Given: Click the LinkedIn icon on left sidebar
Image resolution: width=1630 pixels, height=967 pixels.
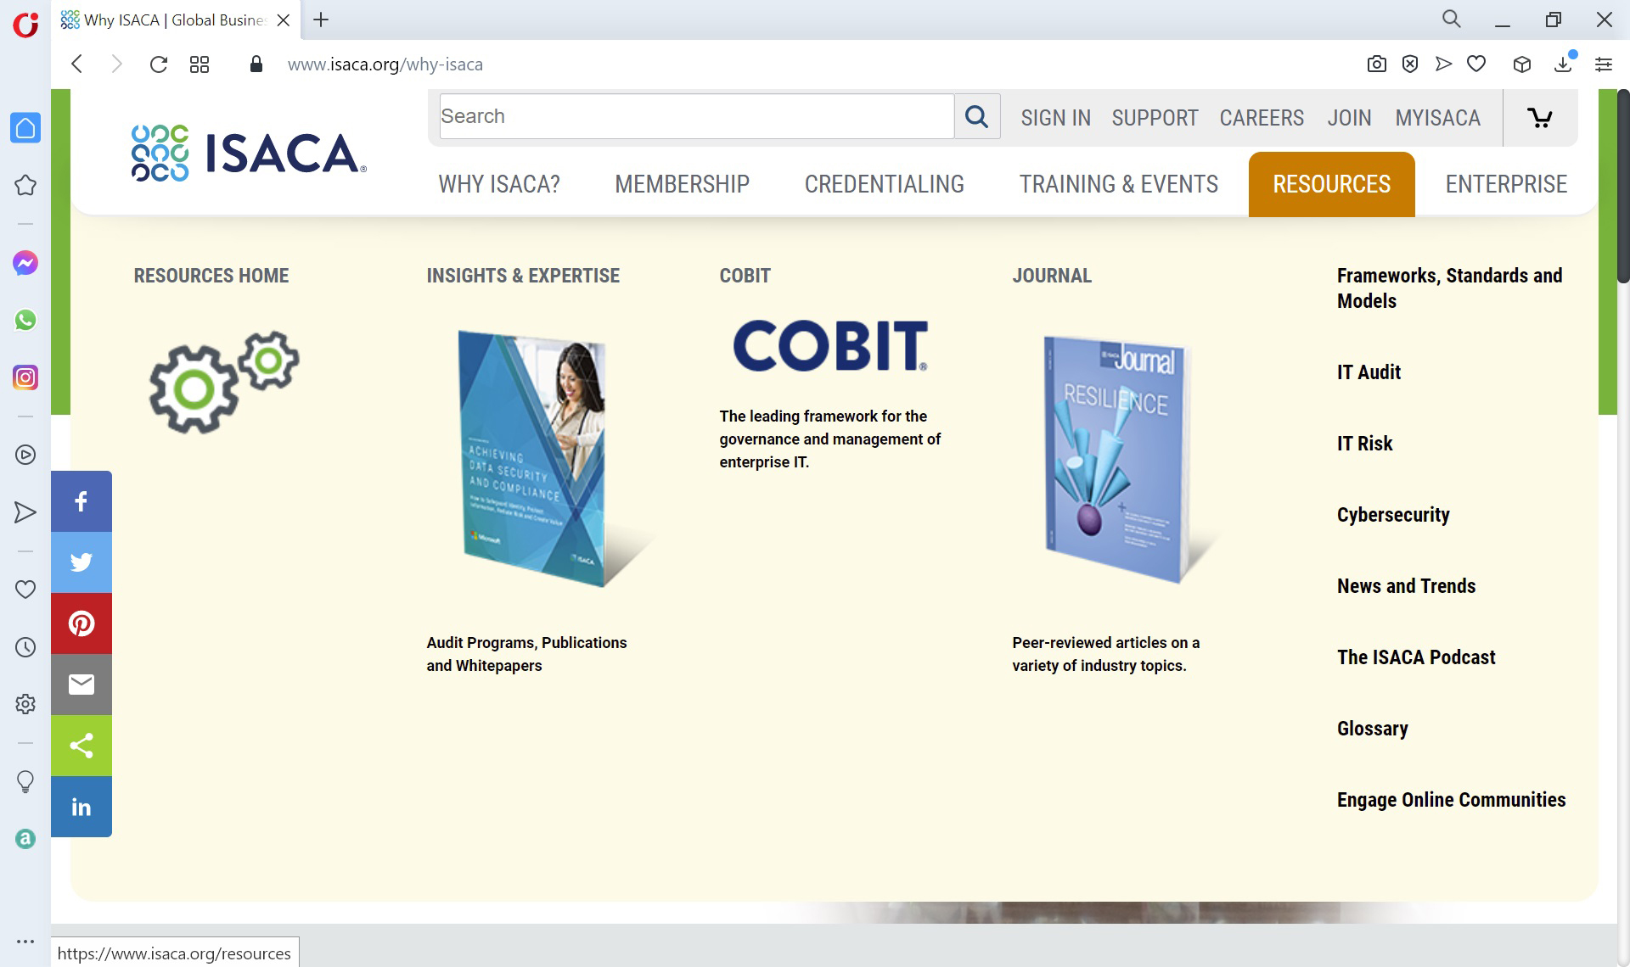Looking at the screenshot, I should [81, 806].
